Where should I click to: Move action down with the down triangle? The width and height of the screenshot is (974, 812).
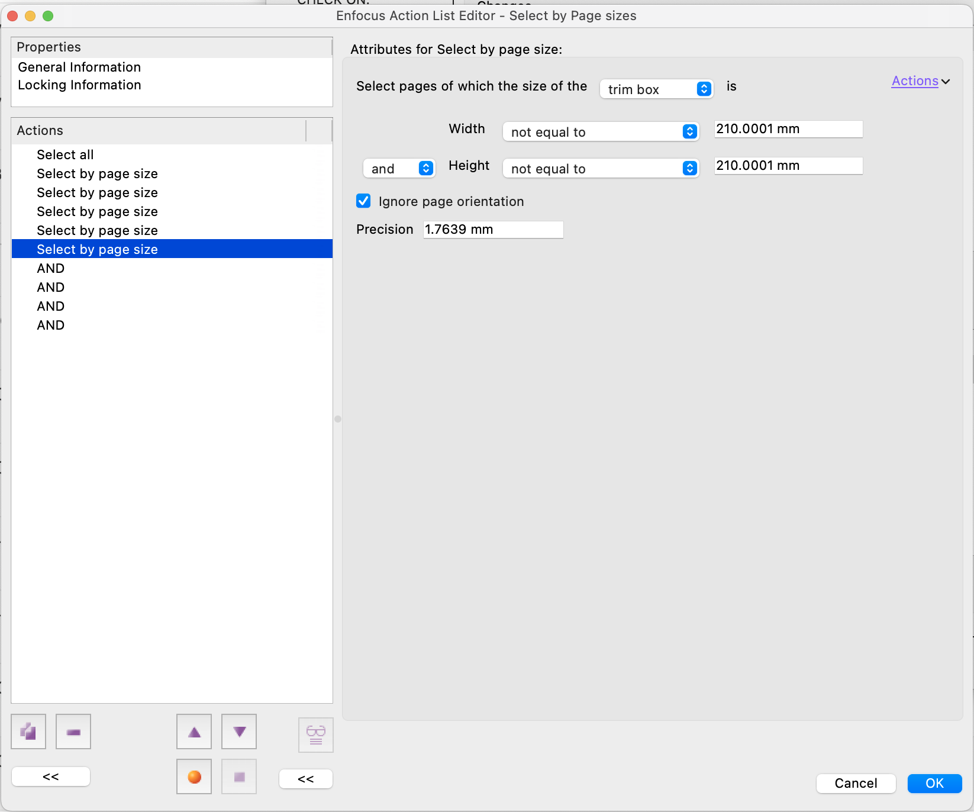tap(239, 732)
